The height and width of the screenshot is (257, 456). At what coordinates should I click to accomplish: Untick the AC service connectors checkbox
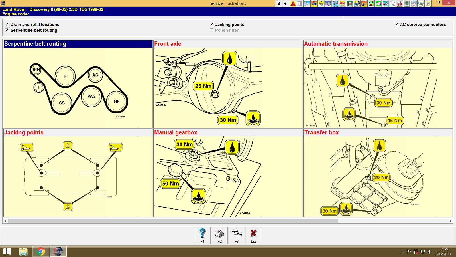[x=396, y=25]
